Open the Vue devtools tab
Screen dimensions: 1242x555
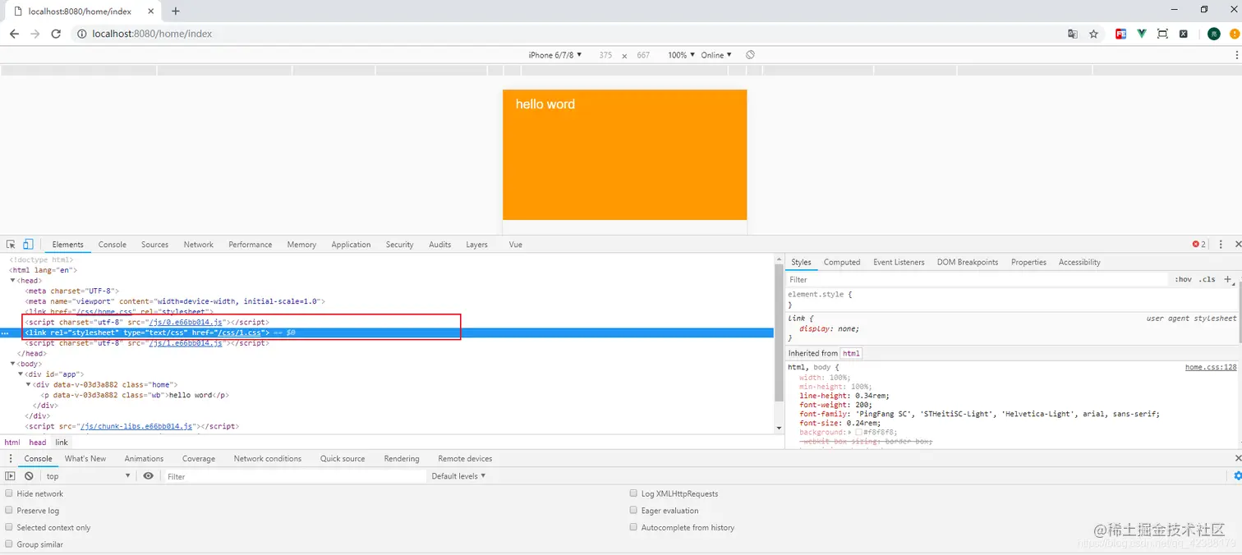(516, 245)
